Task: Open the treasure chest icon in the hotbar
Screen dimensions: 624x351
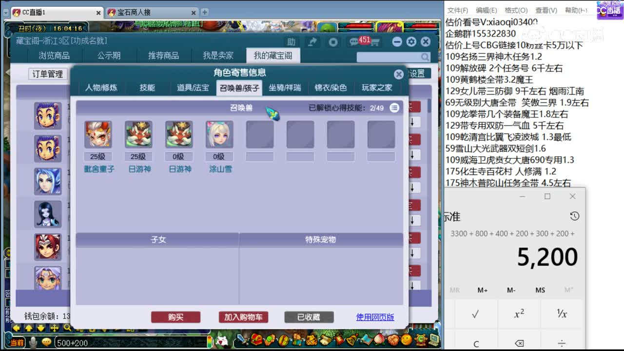Action: [x=257, y=340]
